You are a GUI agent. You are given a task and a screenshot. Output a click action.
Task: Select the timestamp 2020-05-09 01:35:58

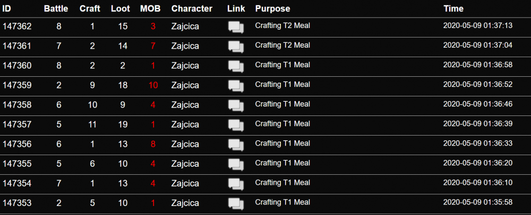pos(478,202)
